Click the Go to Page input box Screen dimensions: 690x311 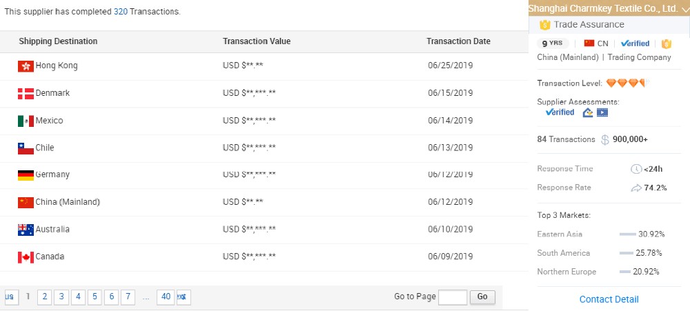point(453,297)
